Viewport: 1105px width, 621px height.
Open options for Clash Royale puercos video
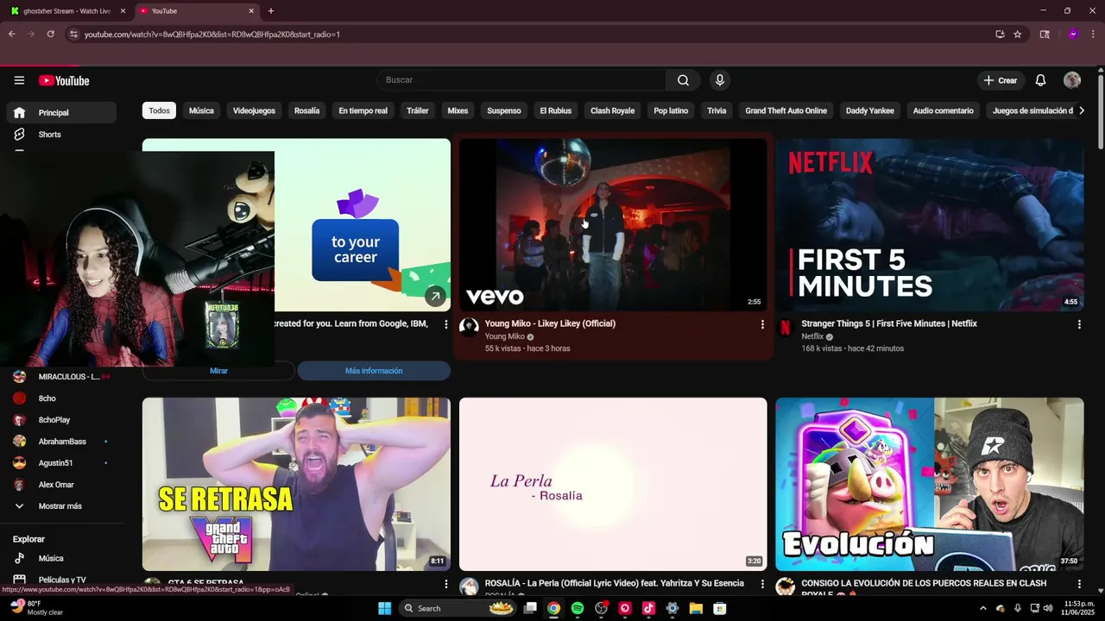1079,584
